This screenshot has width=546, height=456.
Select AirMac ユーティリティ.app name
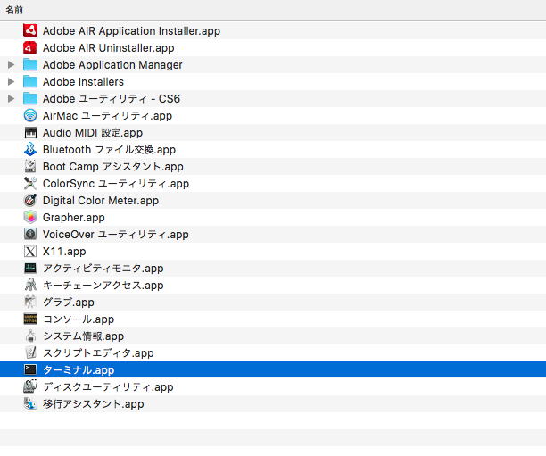click(x=107, y=116)
